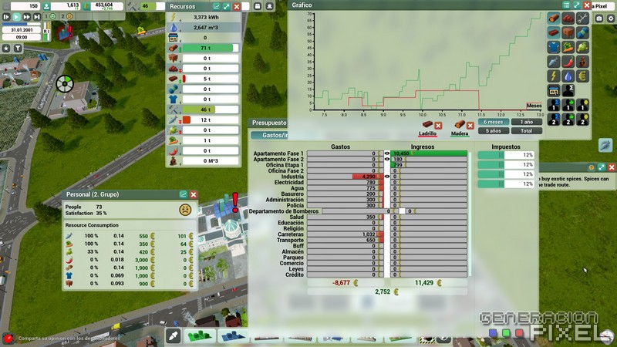Open the chart icon in Recursos header

tap(217, 7)
